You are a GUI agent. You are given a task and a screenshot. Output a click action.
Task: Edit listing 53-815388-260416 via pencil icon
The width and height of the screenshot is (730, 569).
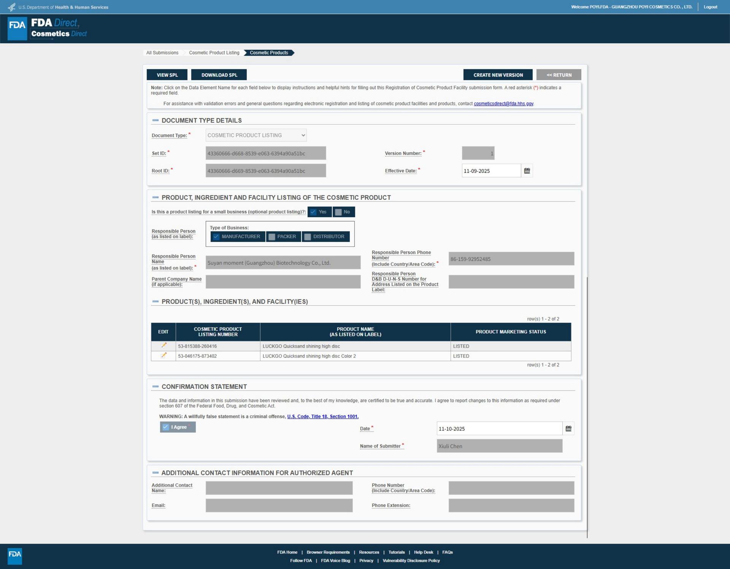point(164,346)
